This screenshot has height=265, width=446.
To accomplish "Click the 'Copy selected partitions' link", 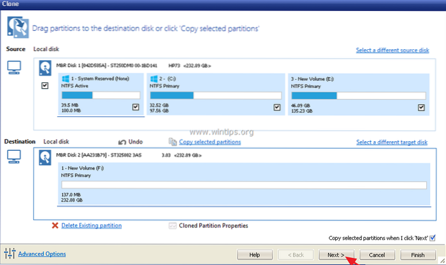I will (x=210, y=142).
